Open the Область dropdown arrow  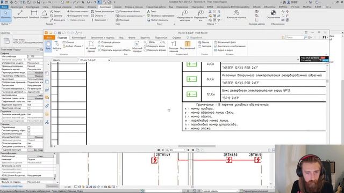105,16
